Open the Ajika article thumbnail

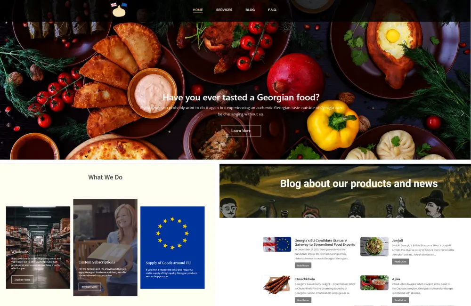374,282
